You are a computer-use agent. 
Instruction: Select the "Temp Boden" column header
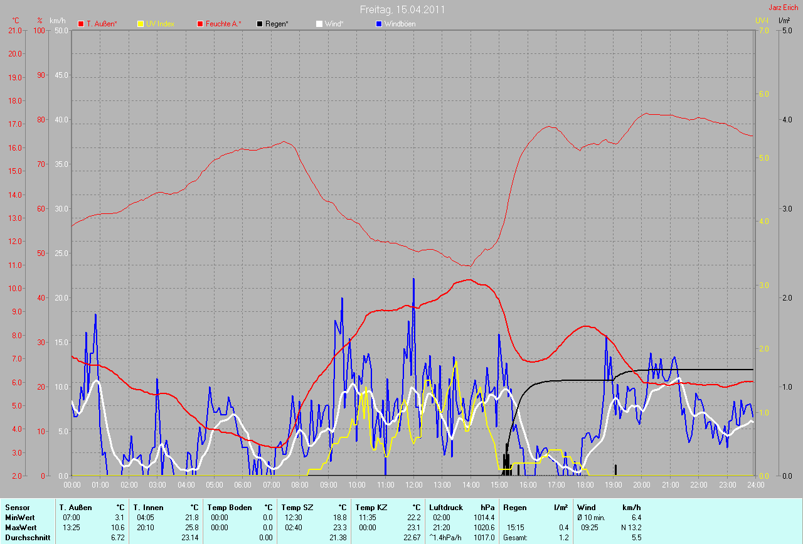tap(230, 507)
